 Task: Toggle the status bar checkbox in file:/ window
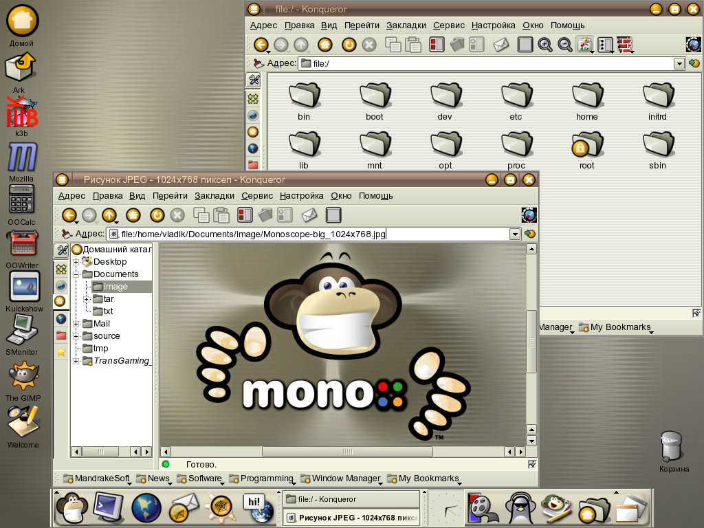[x=696, y=313]
